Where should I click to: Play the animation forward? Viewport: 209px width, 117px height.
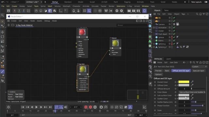(36, 107)
